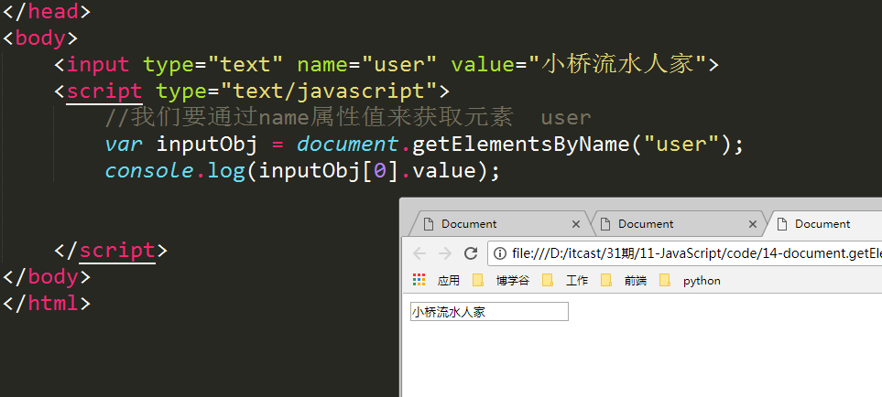Viewport: 882px width, 397px height.
Task: Open the 应用 apps grid shortcut
Action: [x=437, y=280]
